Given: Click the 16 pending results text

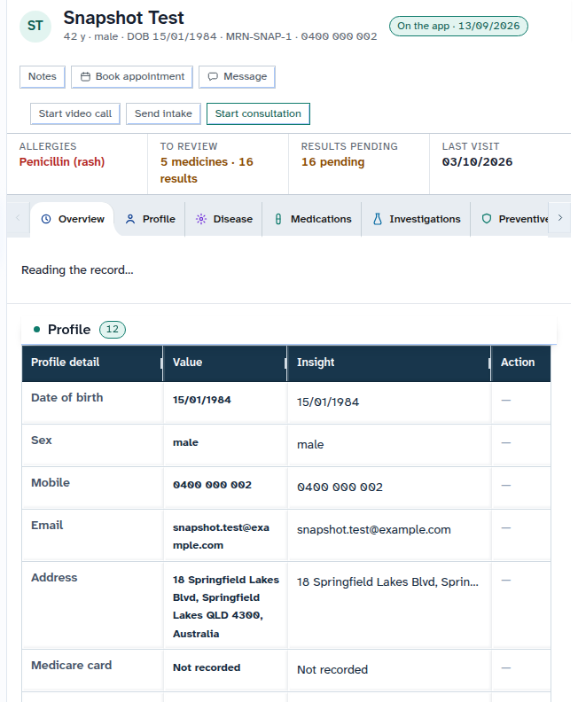Looking at the screenshot, I should click(x=332, y=162).
